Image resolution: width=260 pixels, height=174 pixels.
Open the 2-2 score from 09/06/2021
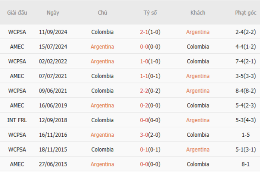[x=144, y=91]
